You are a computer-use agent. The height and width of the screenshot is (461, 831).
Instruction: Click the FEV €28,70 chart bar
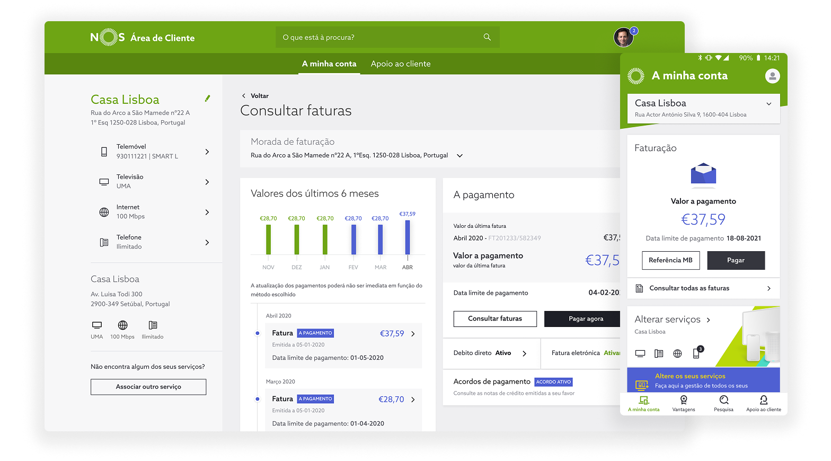pyautogui.click(x=353, y=240)
